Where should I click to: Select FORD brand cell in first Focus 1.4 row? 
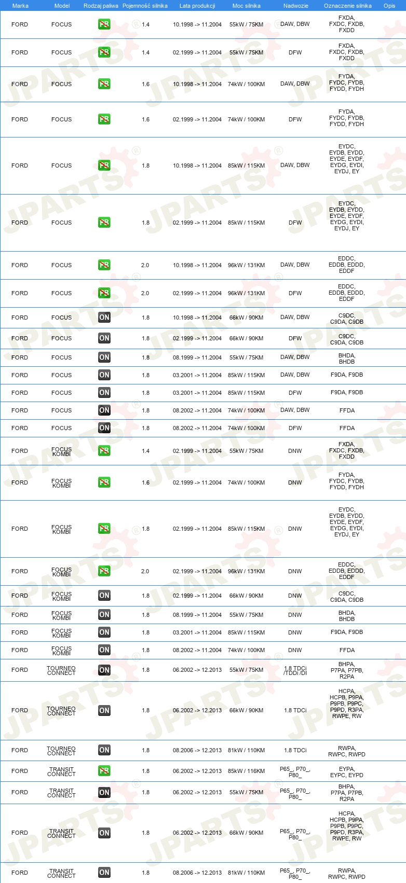click(20, 24)
